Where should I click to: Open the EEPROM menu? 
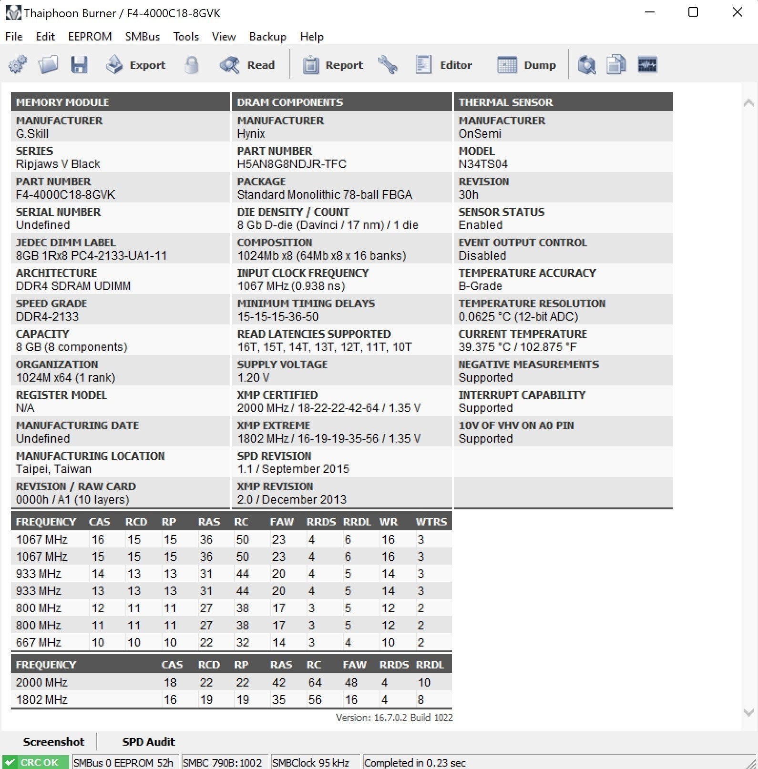(x=90, y=36)
